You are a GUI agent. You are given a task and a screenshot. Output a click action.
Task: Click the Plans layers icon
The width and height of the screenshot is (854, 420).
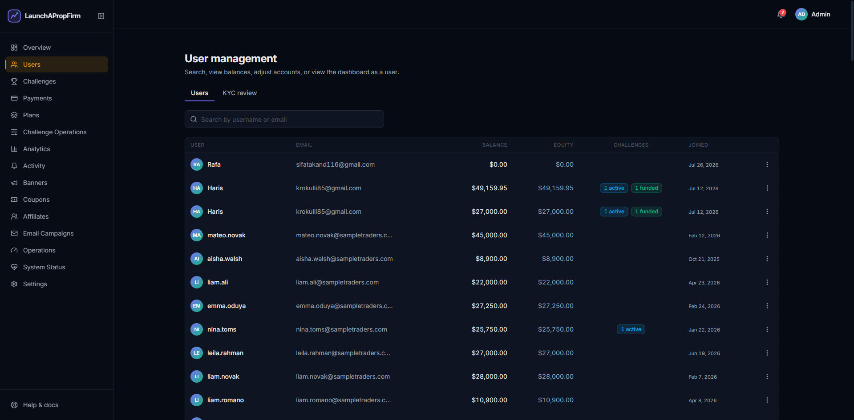pos(14,115)
